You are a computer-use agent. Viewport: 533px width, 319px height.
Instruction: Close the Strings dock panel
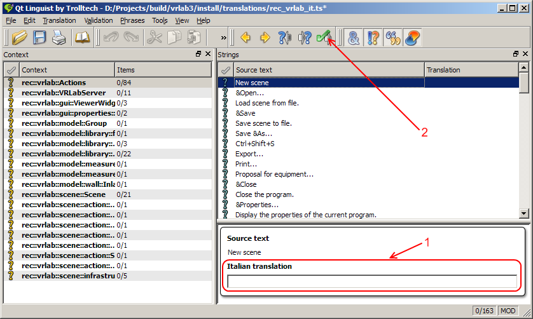coord(525,53)
